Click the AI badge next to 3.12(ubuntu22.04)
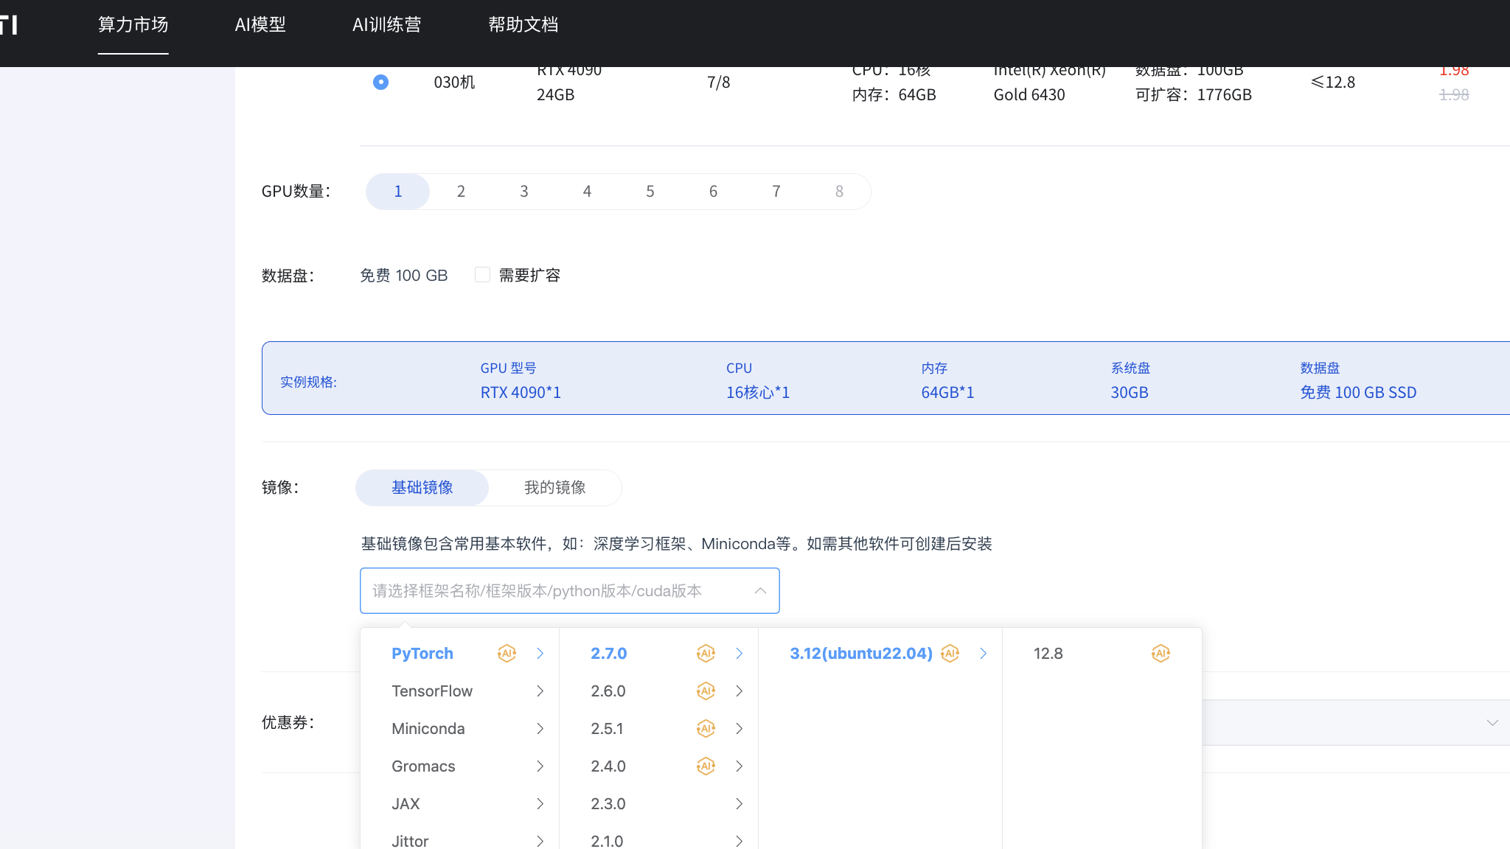Image resolution: width=1510 pixels, height=849 pixels. coord(950,654)
